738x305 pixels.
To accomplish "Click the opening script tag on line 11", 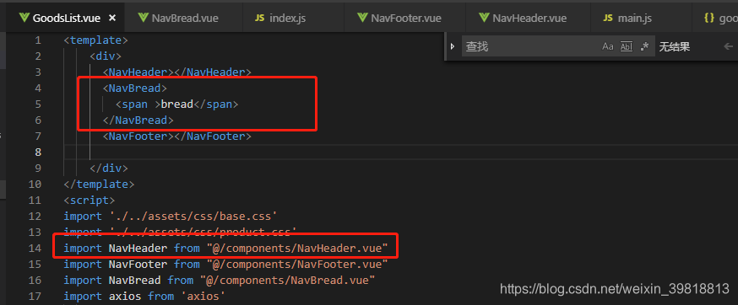I will [90, 200].
